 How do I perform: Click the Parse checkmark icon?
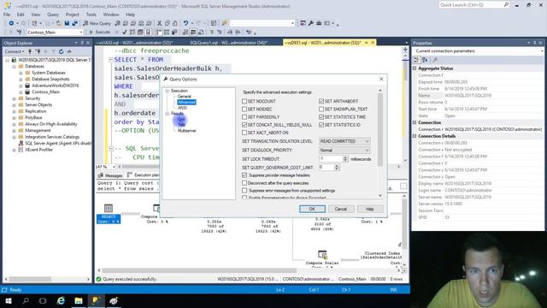(x=125, y=33)
